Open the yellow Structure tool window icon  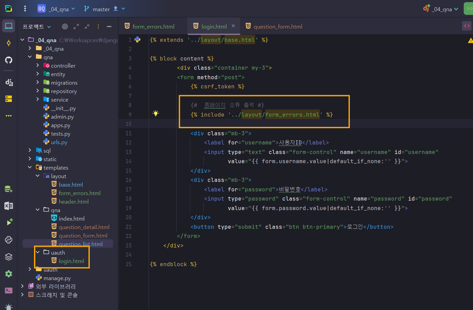(9, 99)
